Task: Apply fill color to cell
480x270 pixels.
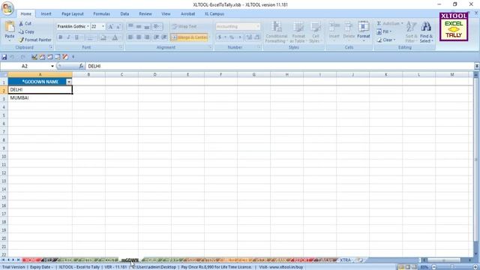Action: pyautogui.click(x=103, y=37)
